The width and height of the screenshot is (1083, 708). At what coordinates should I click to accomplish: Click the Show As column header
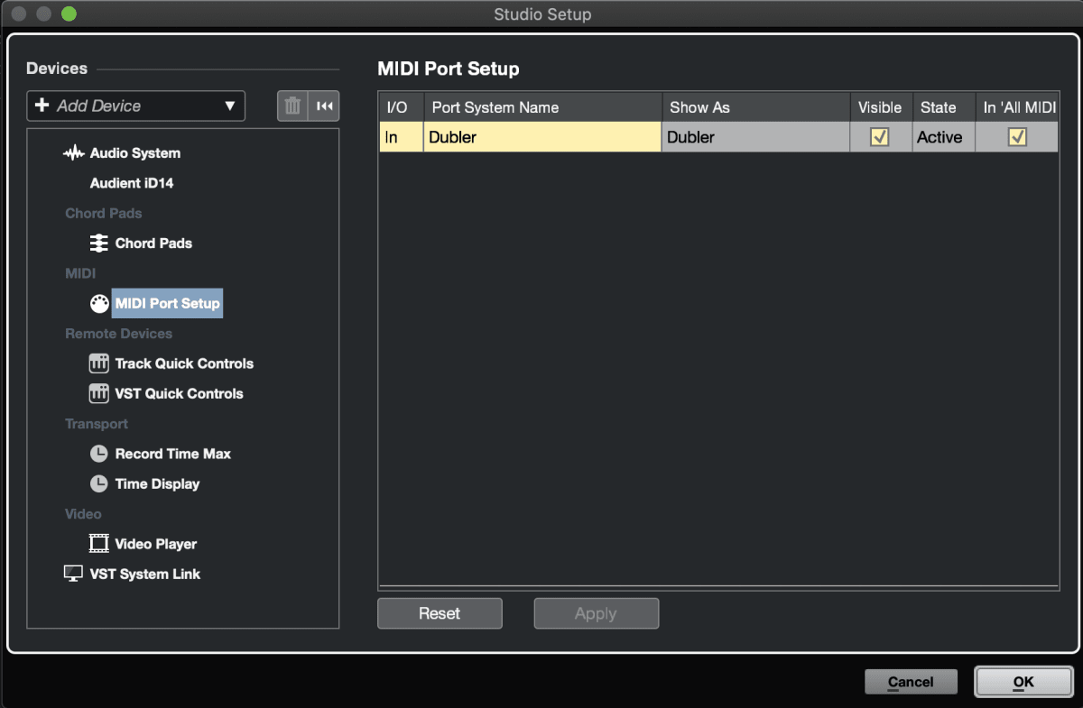755,107
